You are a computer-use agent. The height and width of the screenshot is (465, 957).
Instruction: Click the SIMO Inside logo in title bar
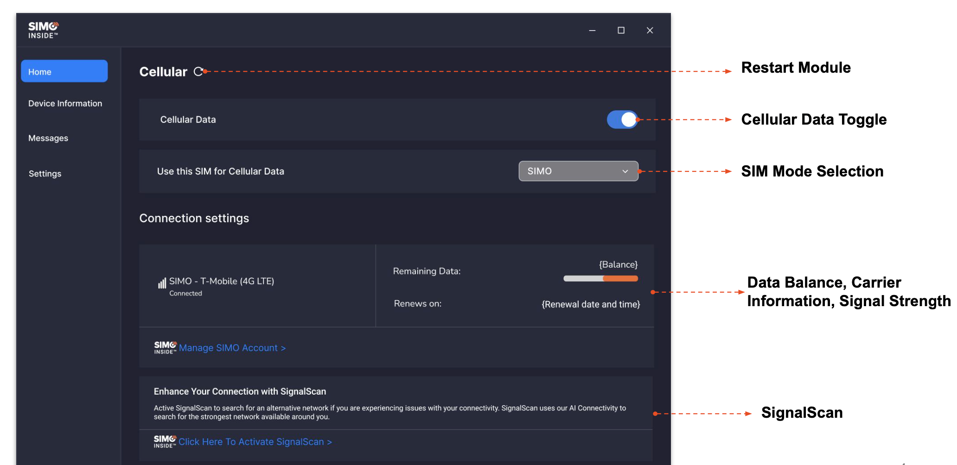point(43,30)
